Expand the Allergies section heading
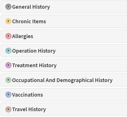This screenshot has height=117, width=127. pos(23,36)
